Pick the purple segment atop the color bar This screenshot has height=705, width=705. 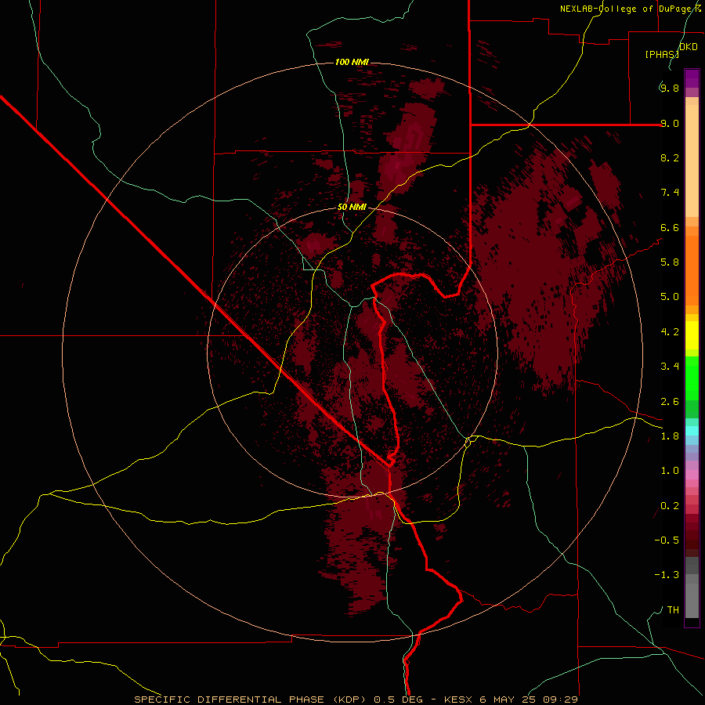(692, 78)
